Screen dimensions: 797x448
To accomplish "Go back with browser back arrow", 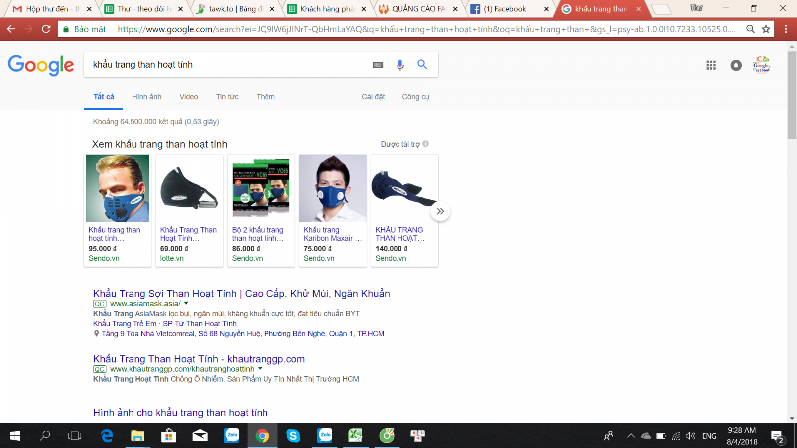I will click(x=11, y=29).
